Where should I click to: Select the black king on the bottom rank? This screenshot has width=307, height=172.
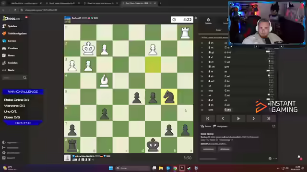click(x=153, y=145)
